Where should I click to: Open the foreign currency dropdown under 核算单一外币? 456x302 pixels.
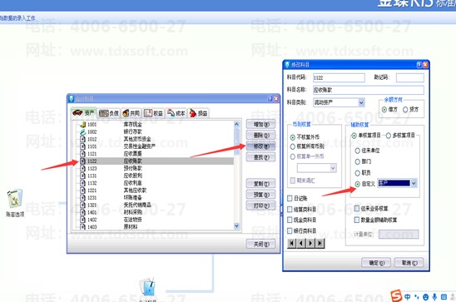pos(333,168)
